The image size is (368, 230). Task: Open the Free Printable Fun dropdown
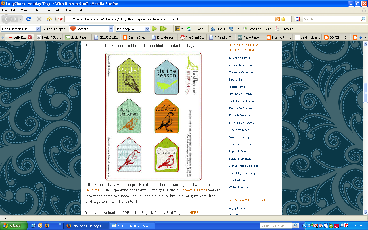point(38,29)
